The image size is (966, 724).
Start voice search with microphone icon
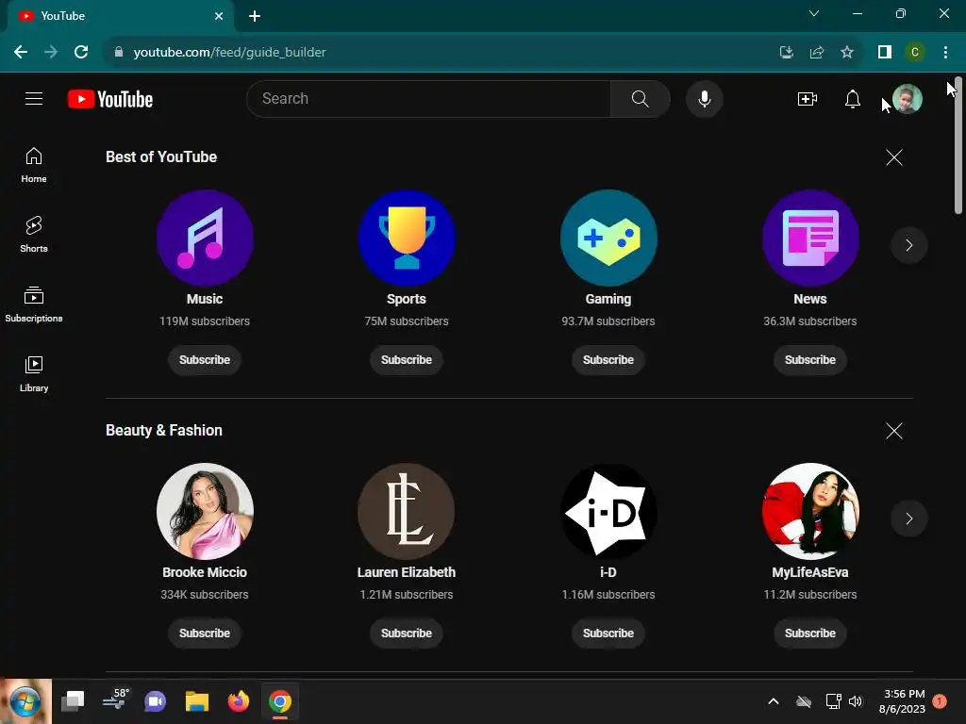(x=704, y=98)
